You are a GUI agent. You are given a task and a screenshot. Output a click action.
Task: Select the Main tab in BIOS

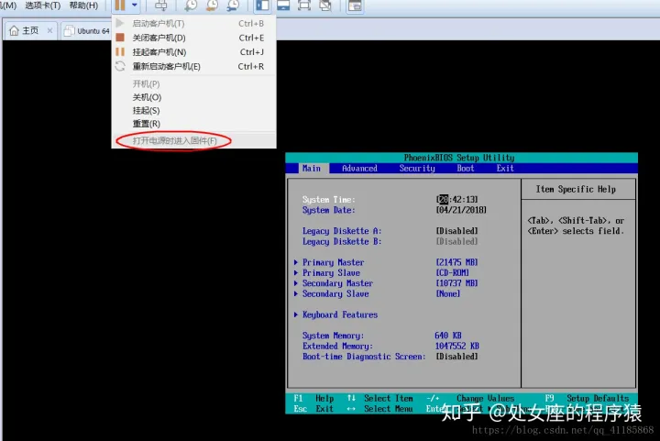[x=312, y=169]
